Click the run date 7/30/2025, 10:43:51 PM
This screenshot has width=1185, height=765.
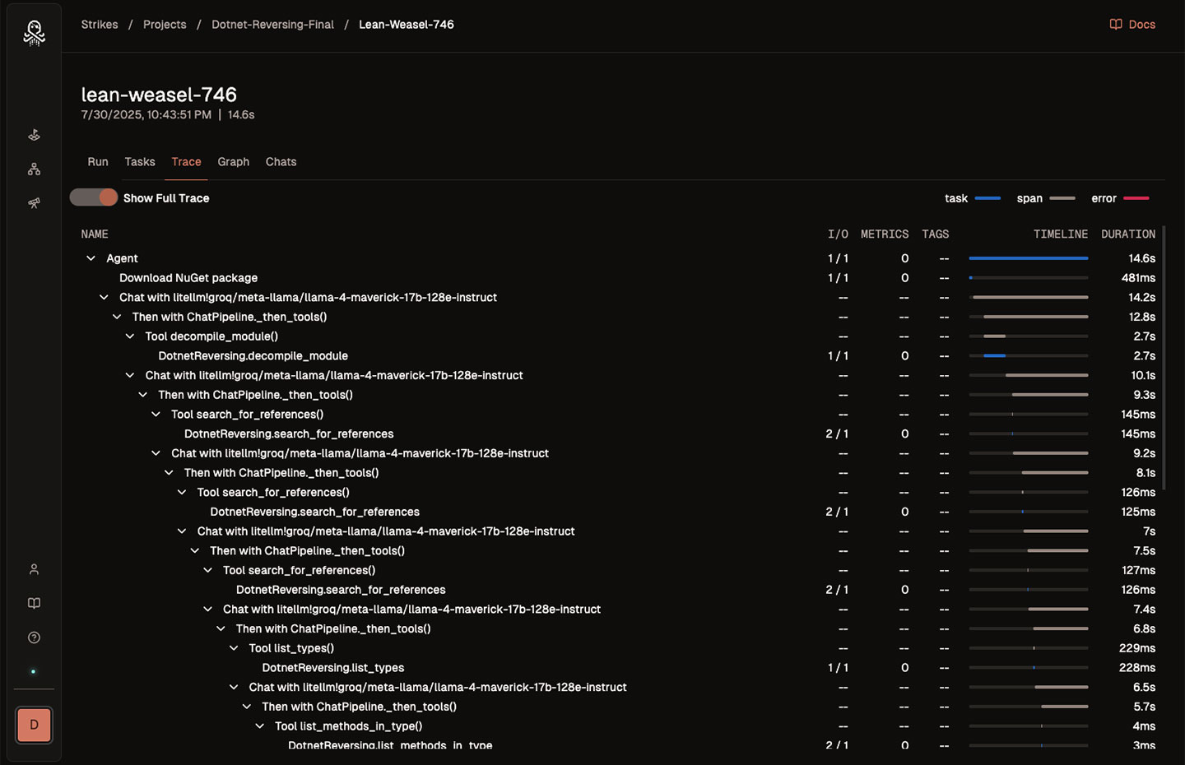click(x=146, y=115)
